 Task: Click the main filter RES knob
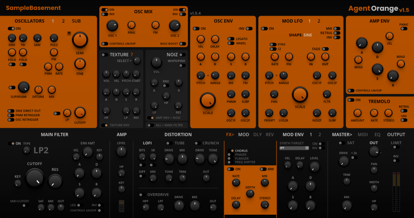(x=55, y=181)
